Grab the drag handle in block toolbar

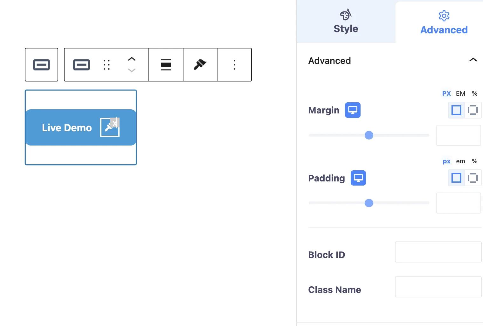click(106, 65)
